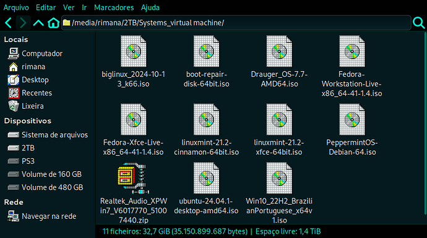Select the Win10_22H2 iso disc icon

279,178
